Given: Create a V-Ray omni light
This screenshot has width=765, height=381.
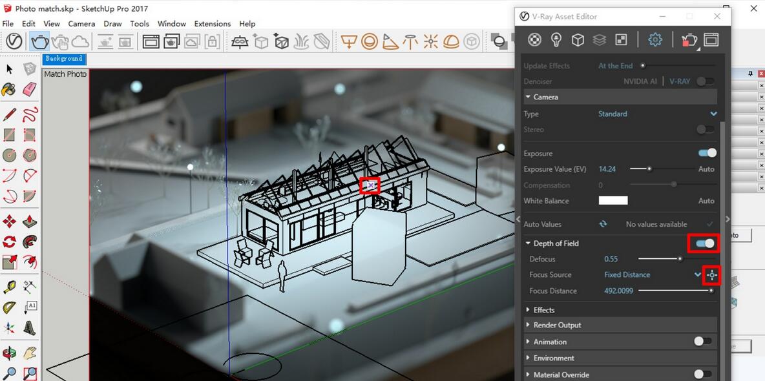Looking at the screenshot, I should [x=431, y=42].
